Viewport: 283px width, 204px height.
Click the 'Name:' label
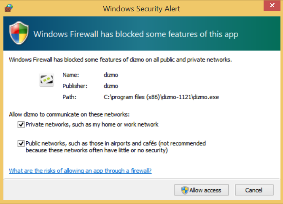tap(70, 75)
